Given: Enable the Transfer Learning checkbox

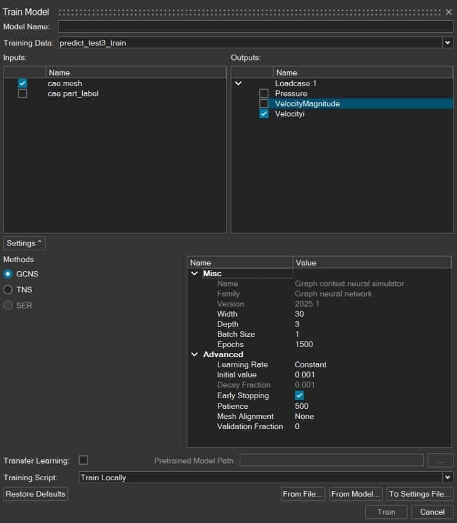Looking at the screenshot, I should click(83, 460).
